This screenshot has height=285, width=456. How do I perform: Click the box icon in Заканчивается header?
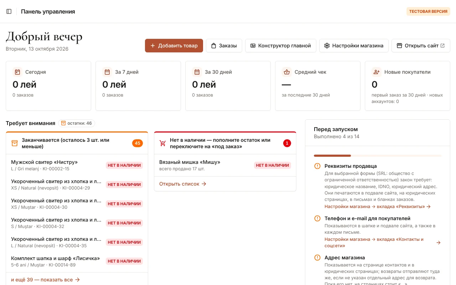[x=15, y=143]
